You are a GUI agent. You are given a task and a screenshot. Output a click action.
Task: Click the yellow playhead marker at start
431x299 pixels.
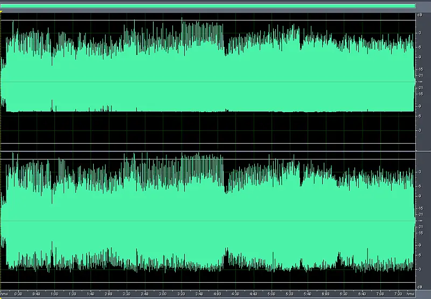pyautogui.click(x=2, y=11)
